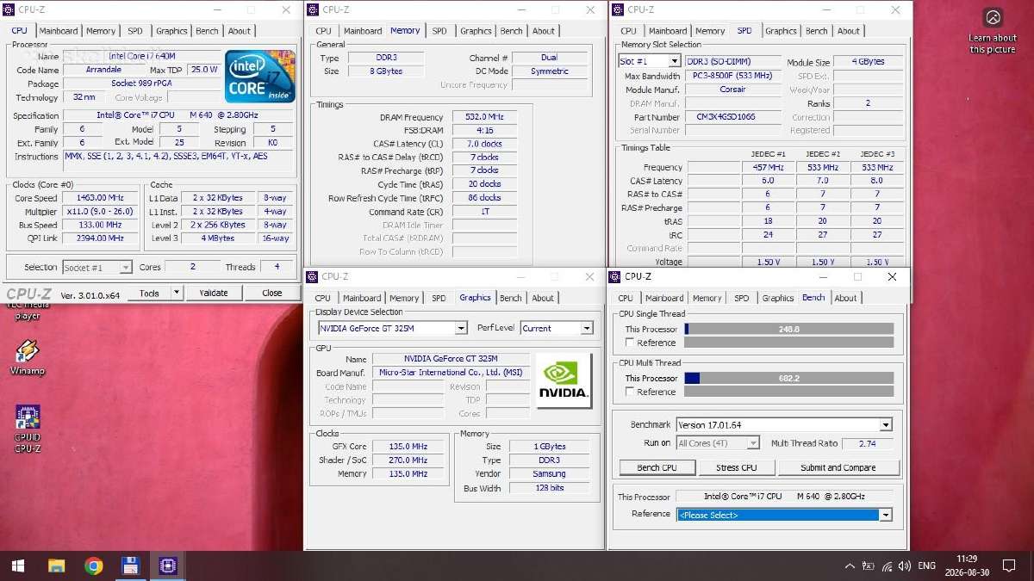
Task: Click title bar icon of CPU-Z Memory window
Action: click(313, 10)
